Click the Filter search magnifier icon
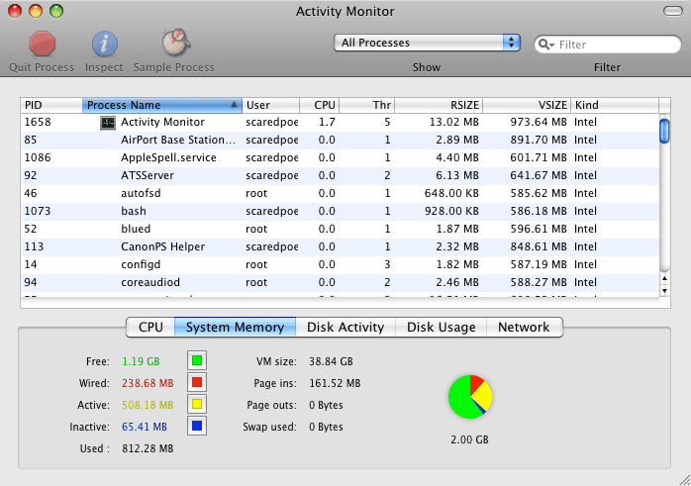691x486 pixels. (x=546, y=45)
